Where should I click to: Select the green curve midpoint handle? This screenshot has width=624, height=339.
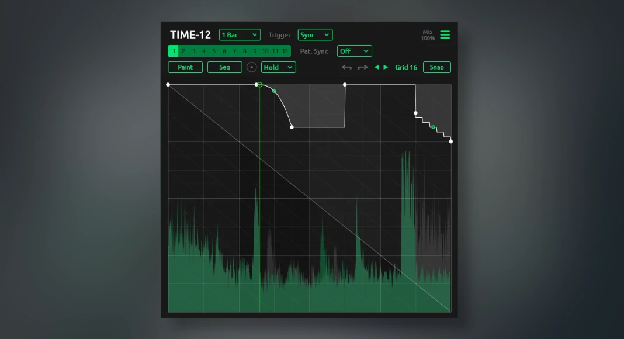(x=274, y=91)
